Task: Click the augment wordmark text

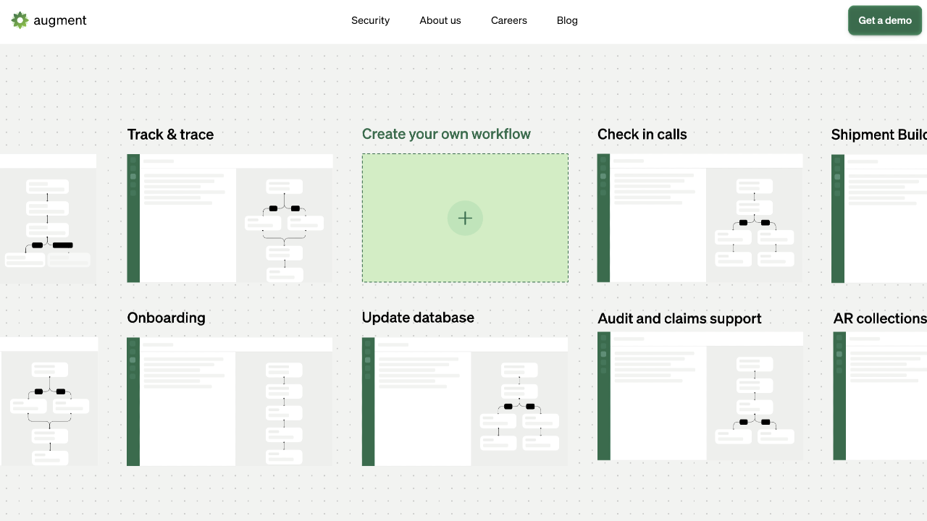Action: click(60, 20)
